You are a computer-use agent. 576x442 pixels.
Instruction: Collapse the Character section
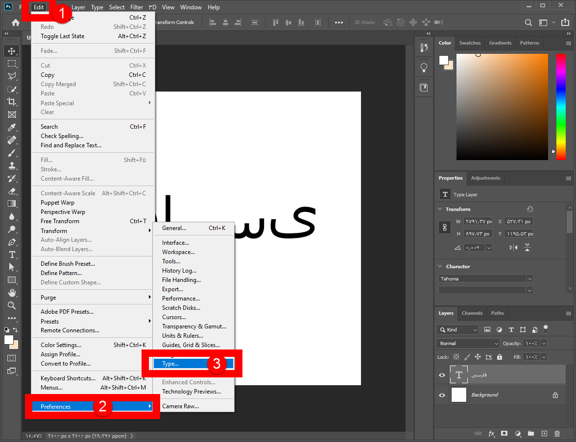[x=440, y=266]
